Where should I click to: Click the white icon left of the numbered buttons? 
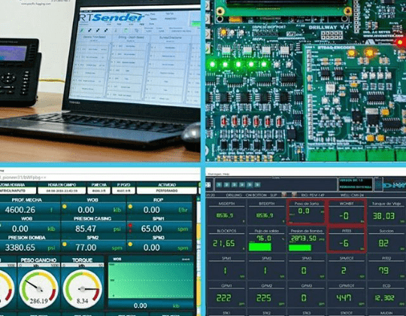[x=208, y=184]
